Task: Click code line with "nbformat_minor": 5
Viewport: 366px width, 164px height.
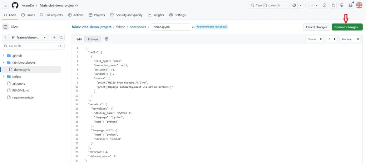Action: point(102,156)
